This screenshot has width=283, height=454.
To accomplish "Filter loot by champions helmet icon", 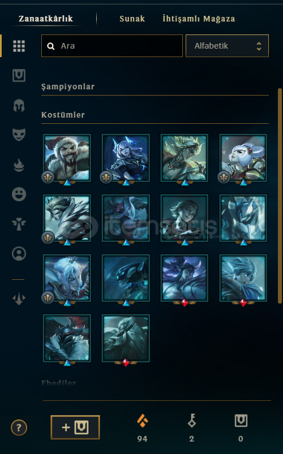I will point(19,105).
